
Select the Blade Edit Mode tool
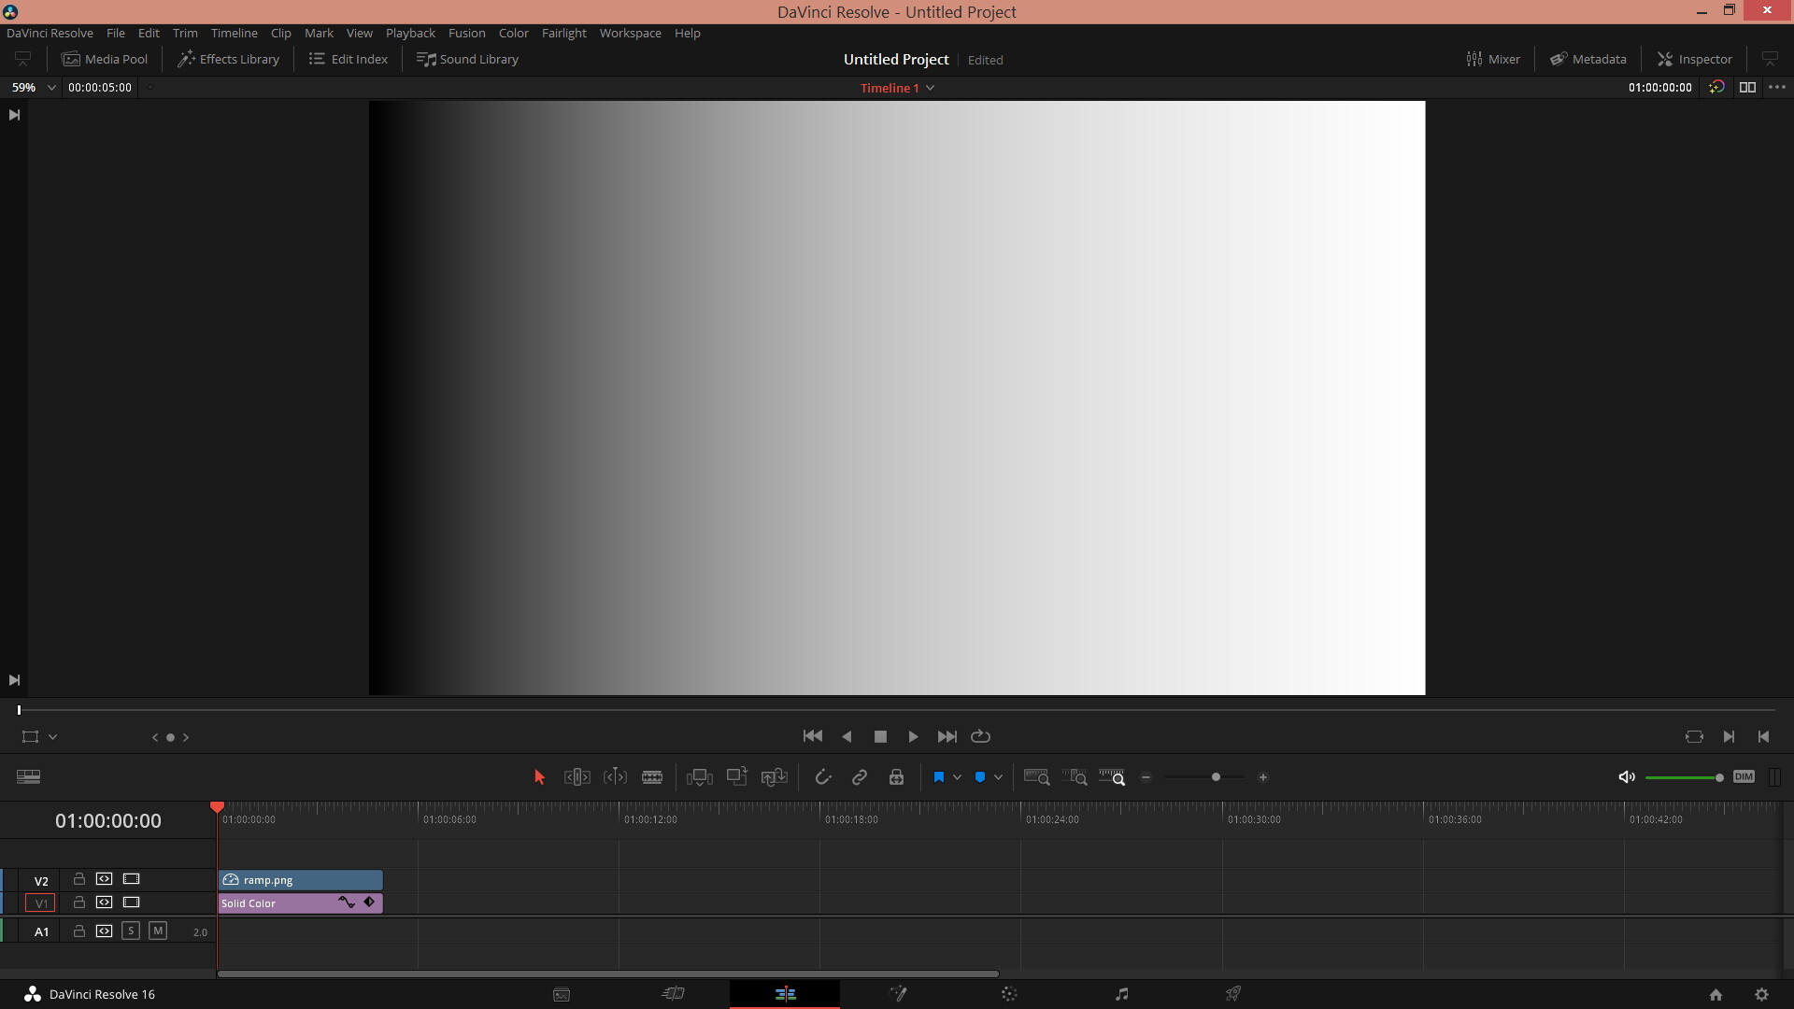coord(652,777)
